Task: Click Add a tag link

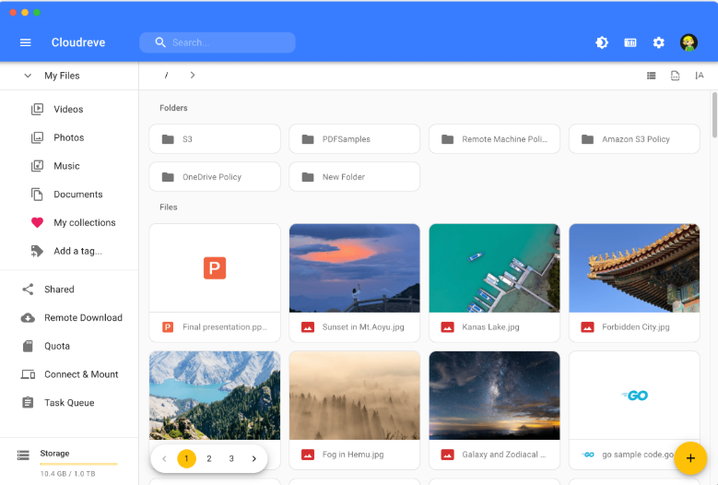Action: 77,251
